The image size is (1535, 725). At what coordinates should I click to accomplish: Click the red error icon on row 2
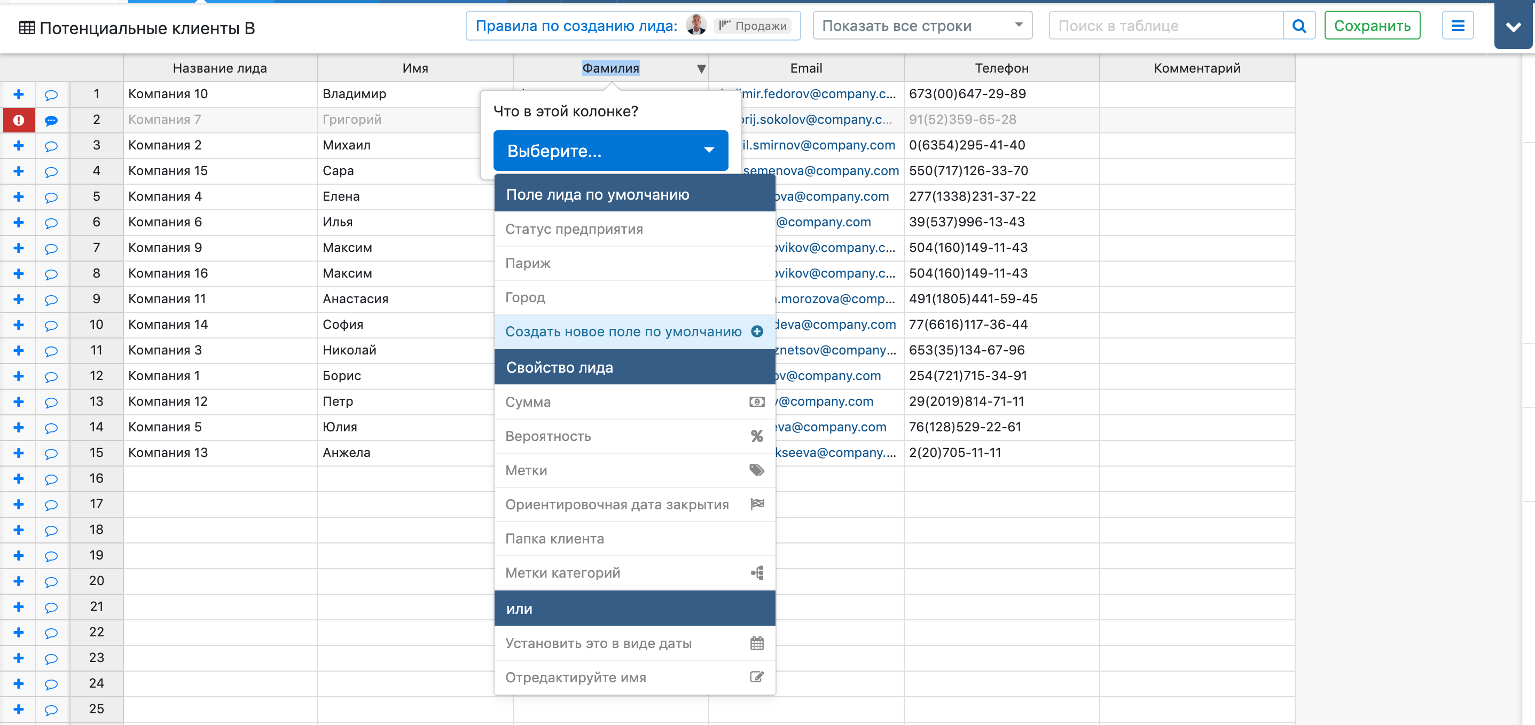19,120
